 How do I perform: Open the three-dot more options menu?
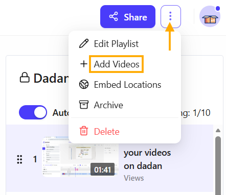[170, 16]
